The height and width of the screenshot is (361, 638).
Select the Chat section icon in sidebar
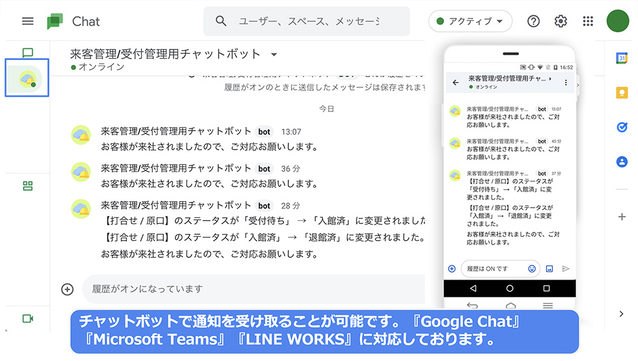tap(27, 53)
